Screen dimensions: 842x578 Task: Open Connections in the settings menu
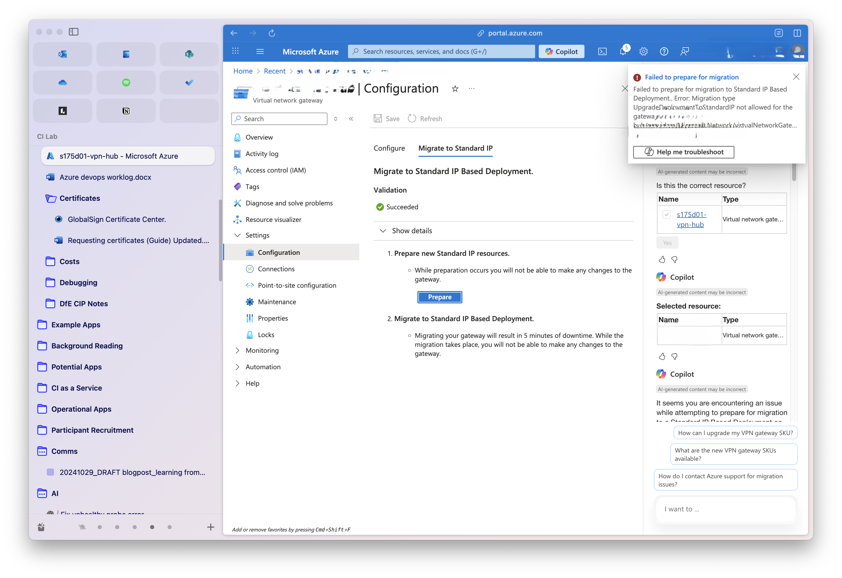click(276, 269)
